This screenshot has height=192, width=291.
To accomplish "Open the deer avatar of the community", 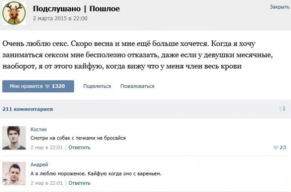I will (x=14, y=13).
